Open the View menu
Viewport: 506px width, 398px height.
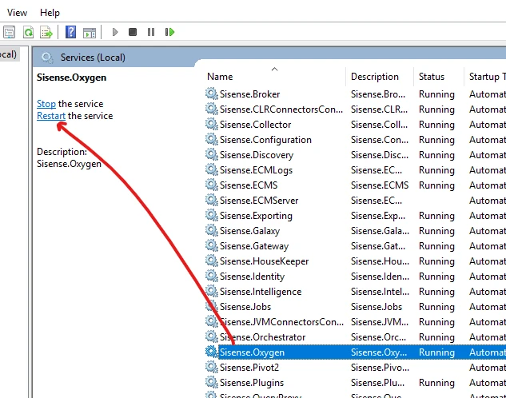point(17,13)
